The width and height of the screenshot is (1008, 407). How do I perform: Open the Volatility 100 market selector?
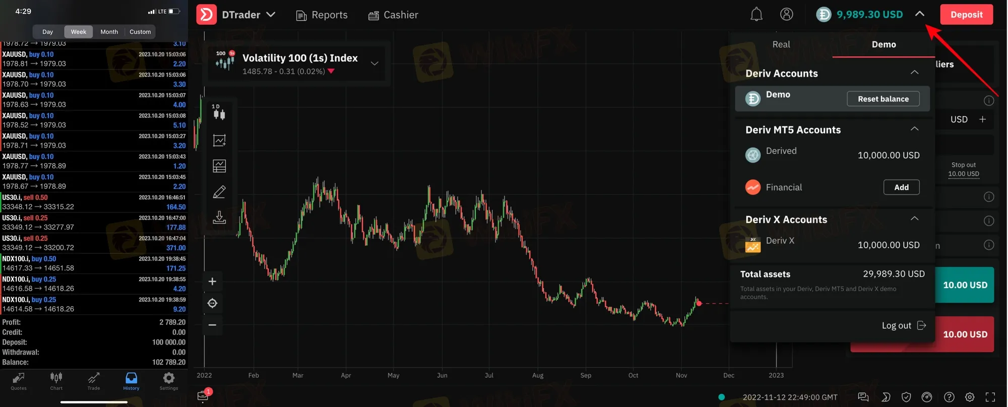click(297, 63)
